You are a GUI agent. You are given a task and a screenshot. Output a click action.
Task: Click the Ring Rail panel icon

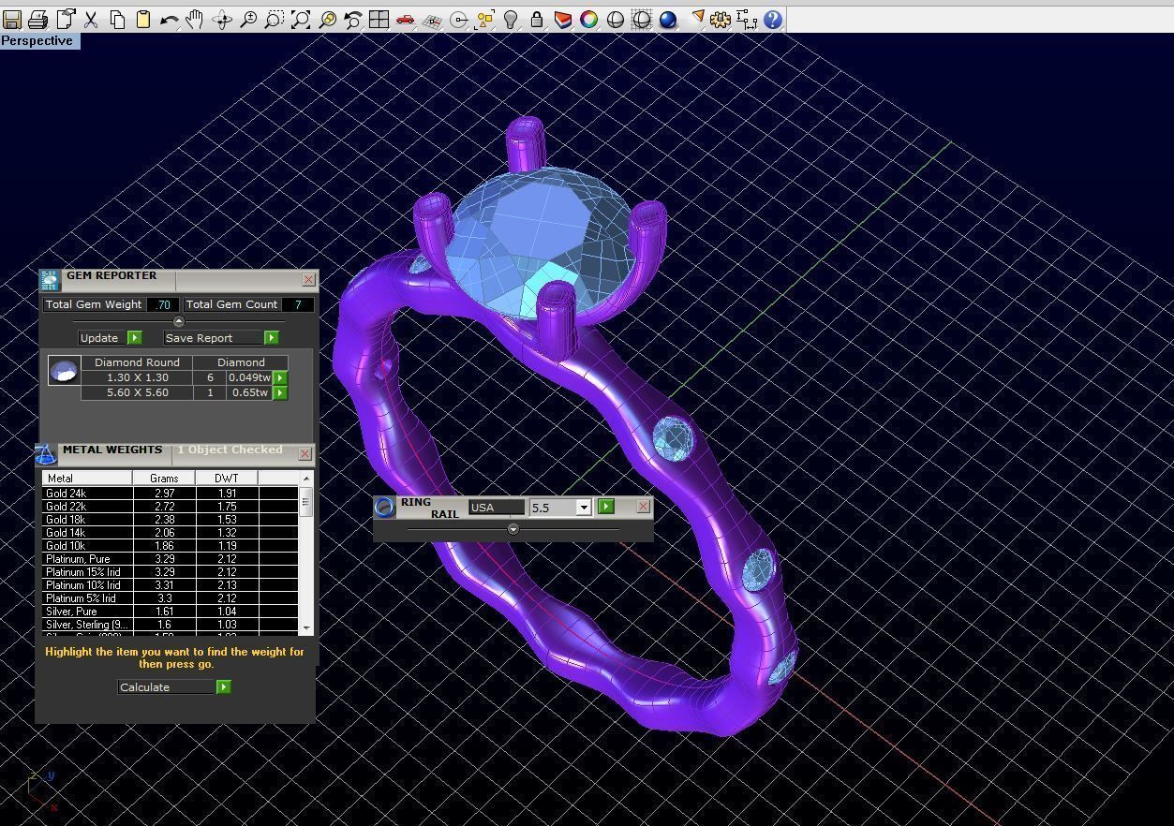[x=384, y=507]
